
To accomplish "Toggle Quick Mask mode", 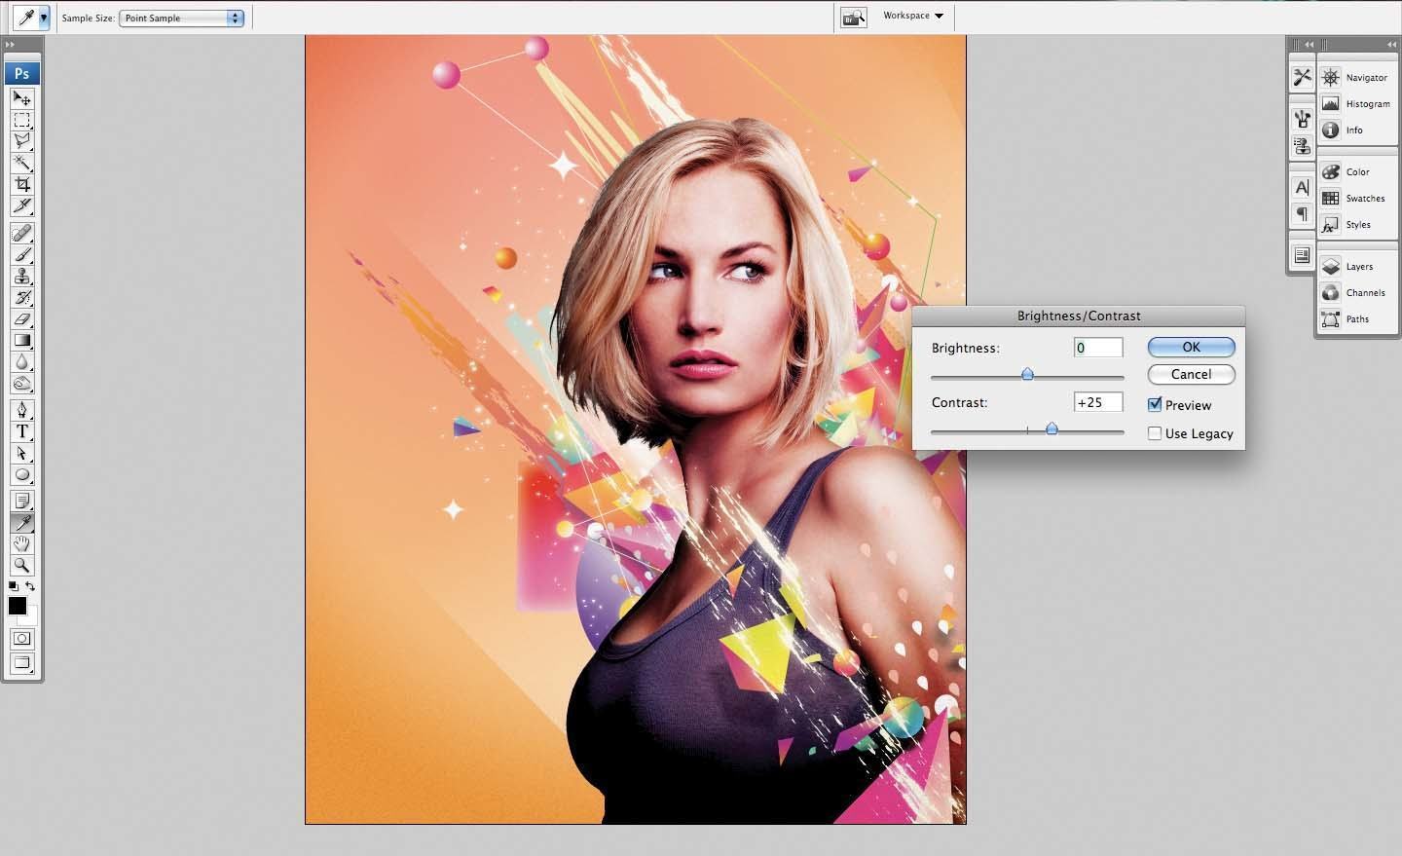I will pyautogui.click(x=21, y=639).
